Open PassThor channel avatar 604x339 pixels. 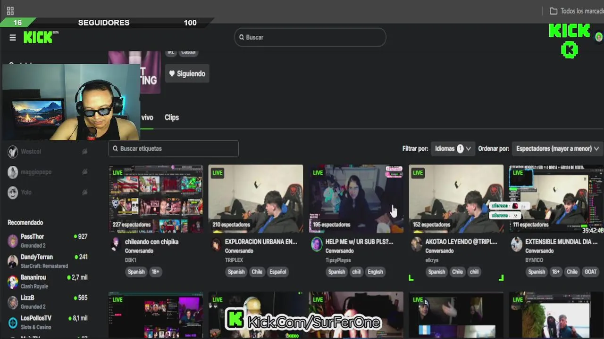tap(13, 241)
